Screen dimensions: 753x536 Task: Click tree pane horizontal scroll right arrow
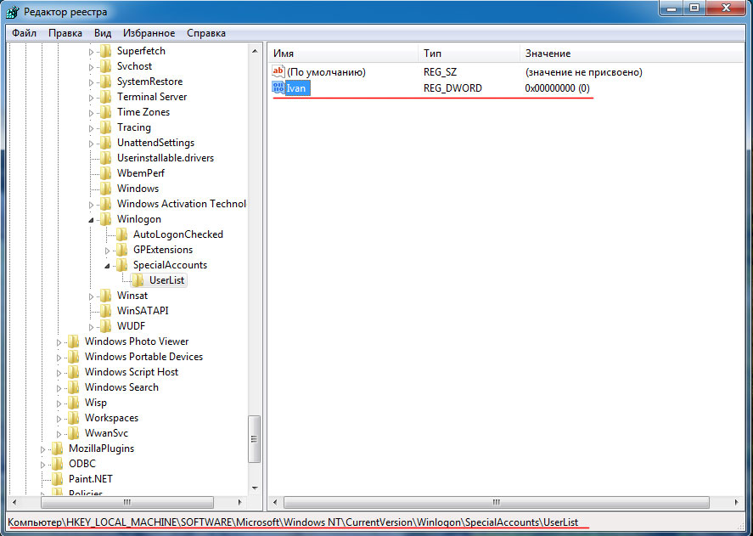(240, 502)
